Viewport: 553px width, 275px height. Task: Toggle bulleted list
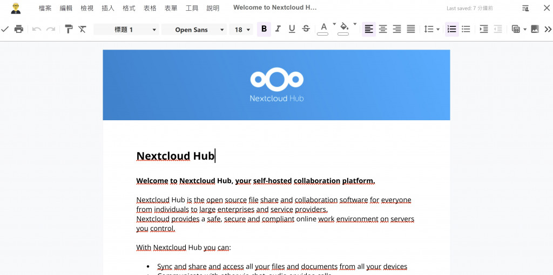click(x=466, y=29)
